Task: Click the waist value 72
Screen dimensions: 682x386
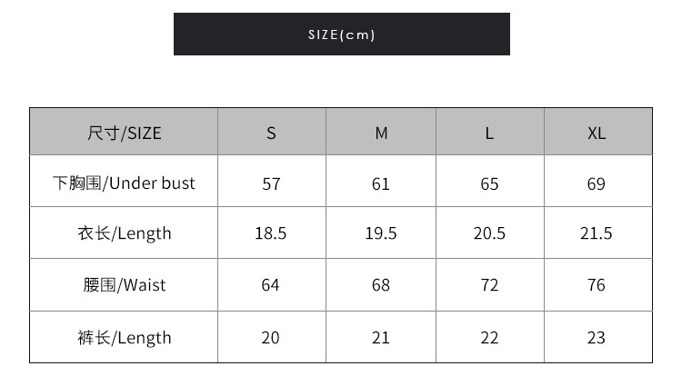Action: tap(489, 285)
